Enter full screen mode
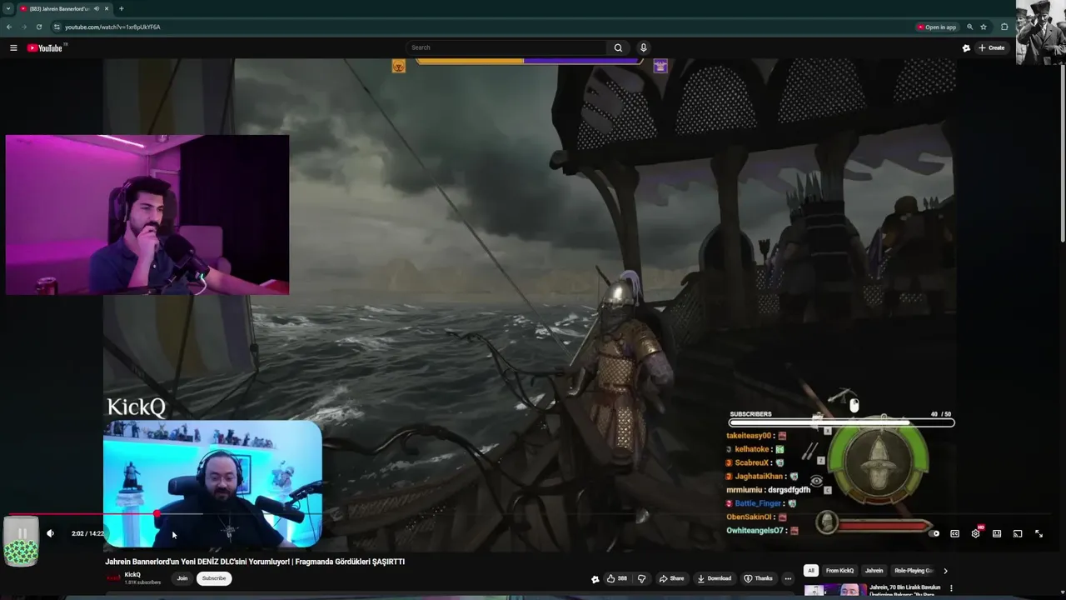 1039,533
